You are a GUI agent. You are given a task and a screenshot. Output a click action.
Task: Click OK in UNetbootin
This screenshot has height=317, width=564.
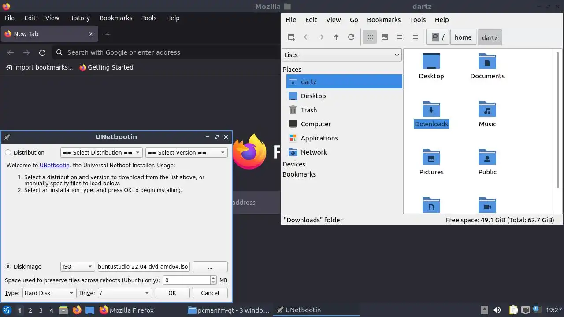pyautogui.click(x=172, y=293)
